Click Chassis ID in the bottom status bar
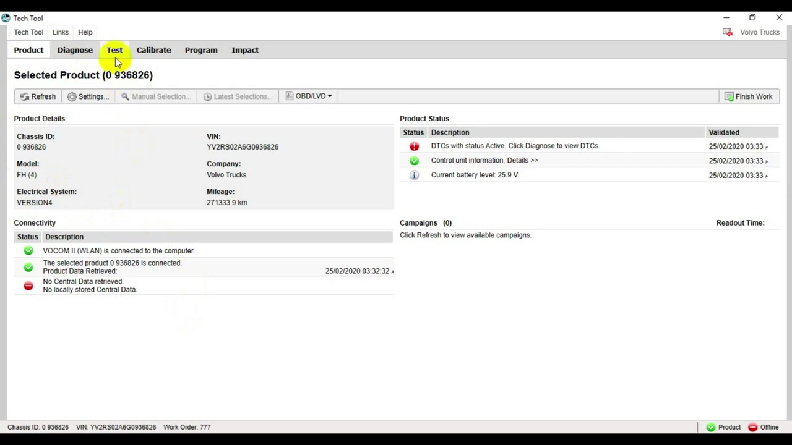The image size is (792, 445). tap(38, 427)
